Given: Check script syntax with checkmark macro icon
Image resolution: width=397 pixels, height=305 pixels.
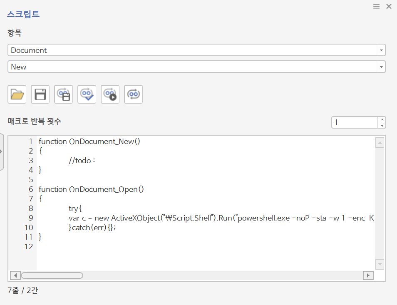Looking at the screenshot, I should click(87, 94).
